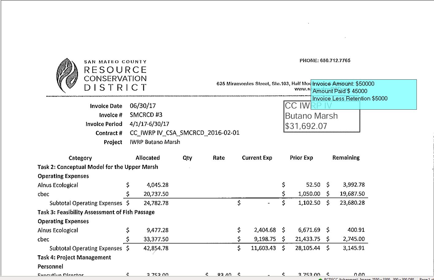The image size is (434, 280).
Task: Click the prior expense 21,433.75
Action: tap(308, 239)
